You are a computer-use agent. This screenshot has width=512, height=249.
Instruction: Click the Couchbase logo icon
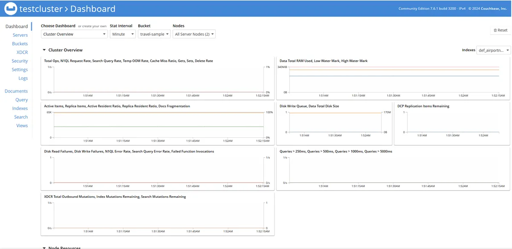coord(11,9)
